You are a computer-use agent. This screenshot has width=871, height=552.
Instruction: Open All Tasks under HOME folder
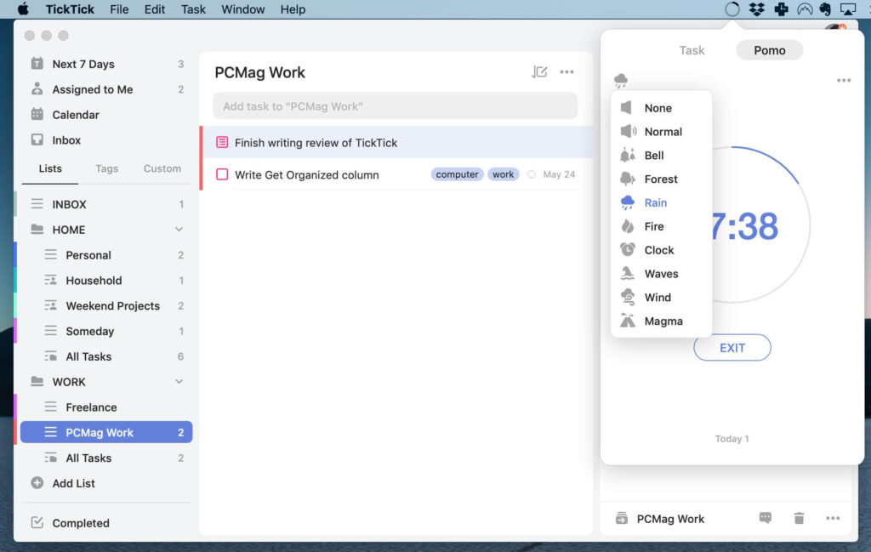click(x=106, y=356)
